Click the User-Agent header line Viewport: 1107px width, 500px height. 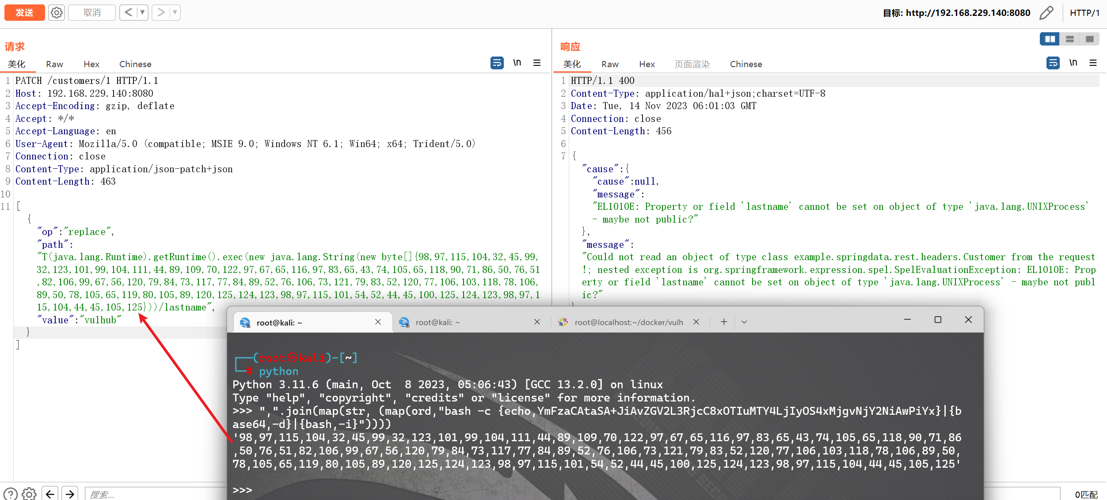(x=245, y=144)
